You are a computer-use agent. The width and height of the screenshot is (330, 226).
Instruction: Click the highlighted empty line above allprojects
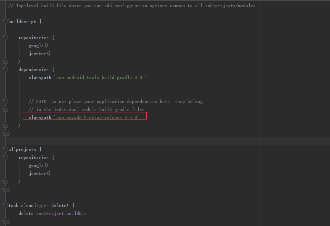point(165,141)
